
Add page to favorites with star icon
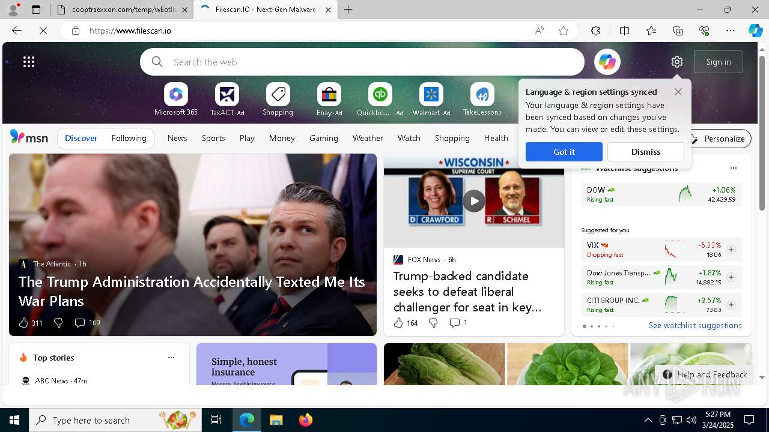click(x=564, y=31)
